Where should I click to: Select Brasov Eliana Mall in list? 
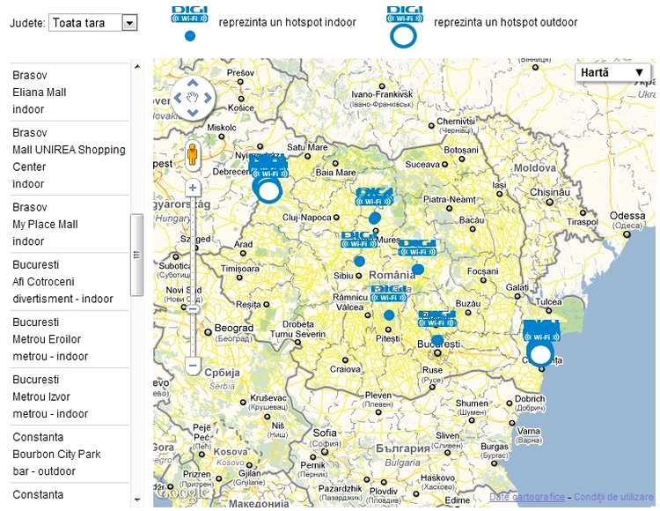point(70,93)
